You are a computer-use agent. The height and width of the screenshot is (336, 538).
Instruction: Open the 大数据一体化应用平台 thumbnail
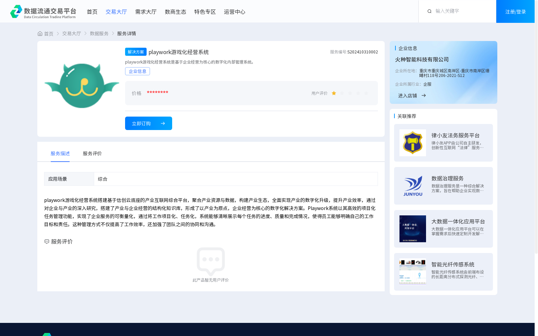[413, 229]
